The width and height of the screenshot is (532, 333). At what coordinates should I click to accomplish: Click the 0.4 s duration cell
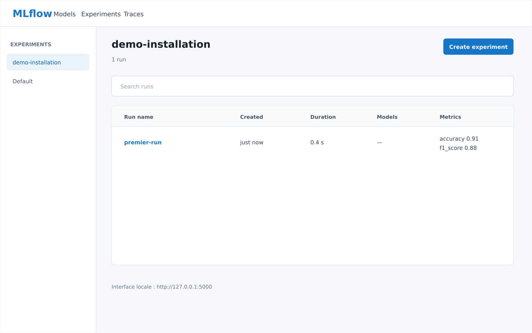317,142
